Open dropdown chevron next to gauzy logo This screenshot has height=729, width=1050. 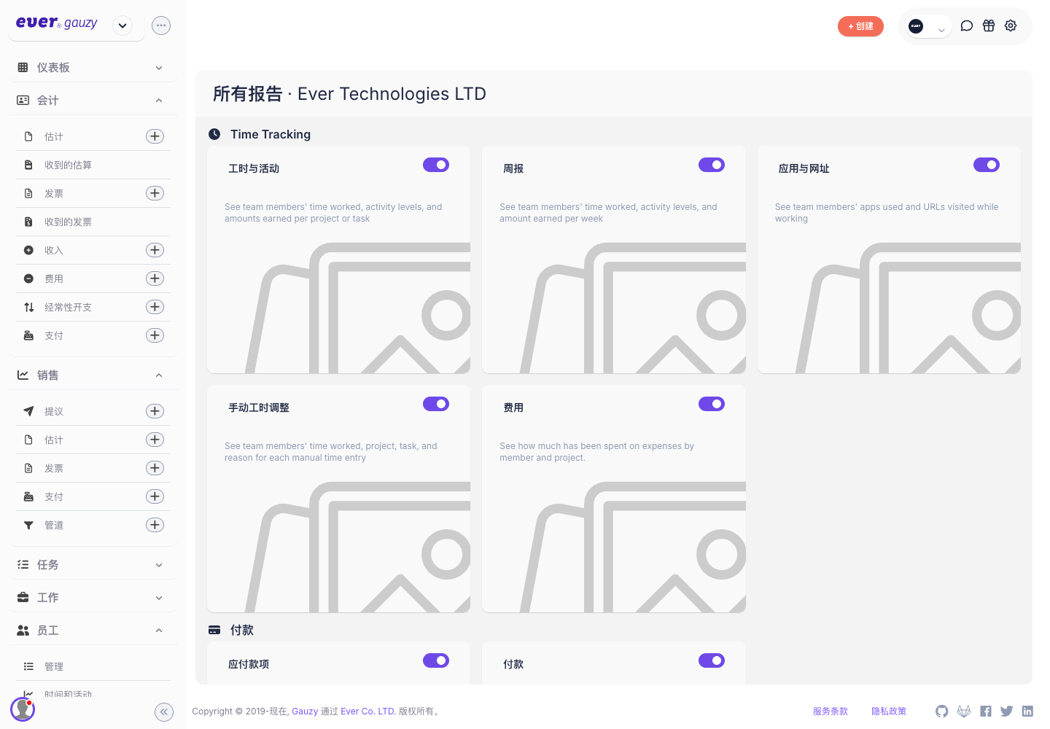122,26
